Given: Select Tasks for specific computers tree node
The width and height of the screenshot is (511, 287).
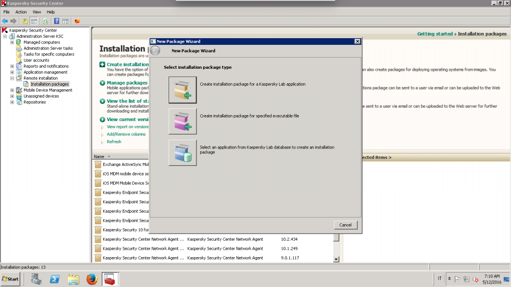Looking at the screenshot, I should [x=49, y=54].
